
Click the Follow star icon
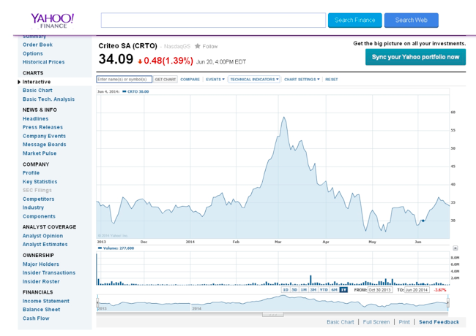(198, 46)
